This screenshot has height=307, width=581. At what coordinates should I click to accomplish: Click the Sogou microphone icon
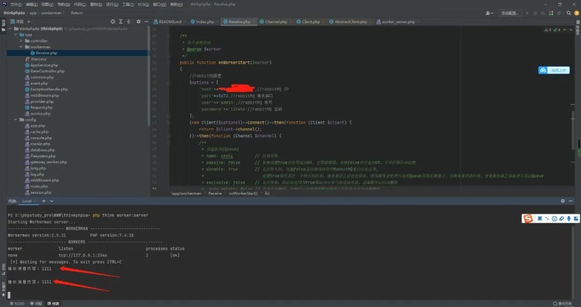coord(569,219)
